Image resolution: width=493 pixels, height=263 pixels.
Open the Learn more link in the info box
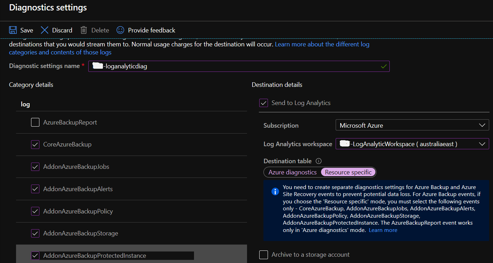coord(383,230)
